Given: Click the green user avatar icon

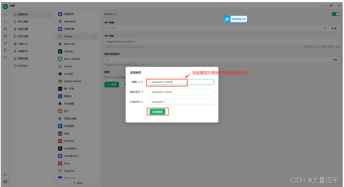Looking at the screenshot, I should (5, 7).
